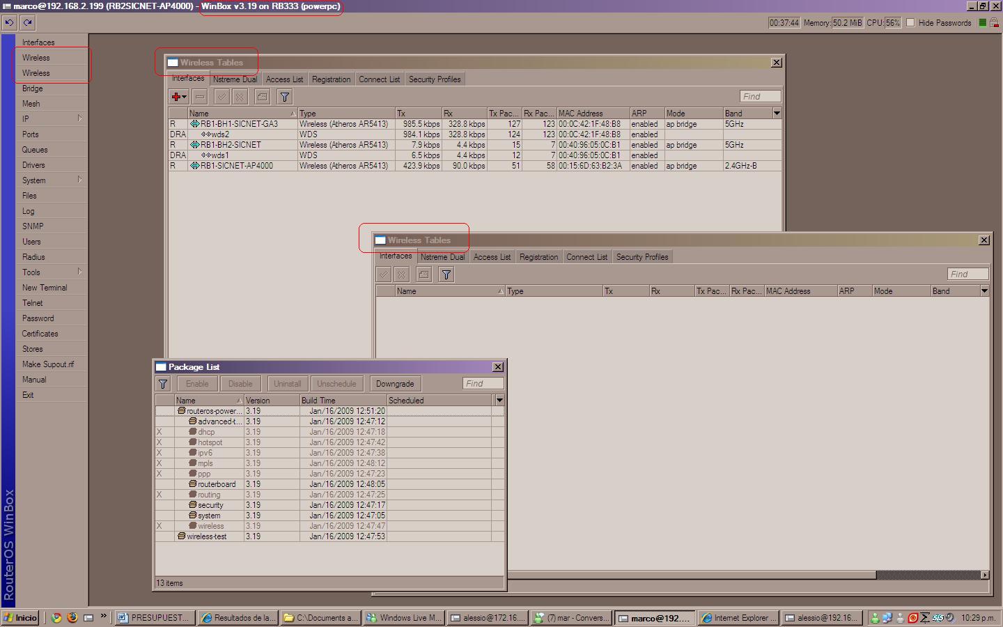Expand the IP submenu arrow
The height and width of the screenshot is (627, 1003).
79,118
